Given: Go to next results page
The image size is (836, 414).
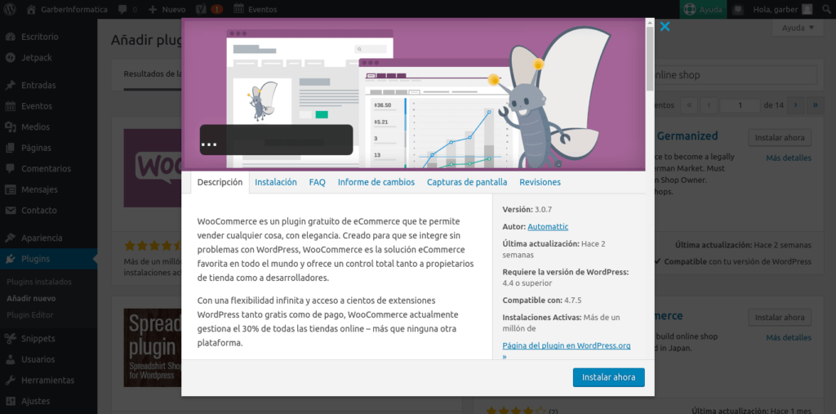Looking at the screenshot, I should coord(795,105).
